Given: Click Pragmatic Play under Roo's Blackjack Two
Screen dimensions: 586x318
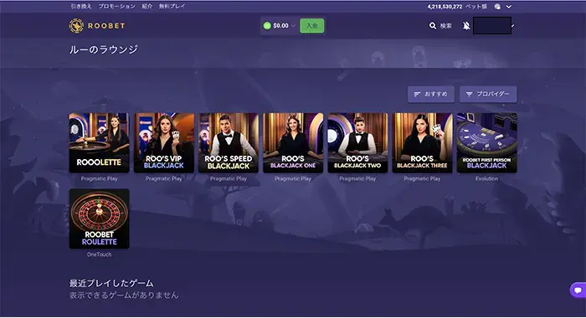Looking at the screenshot, I should pos(357,178).
